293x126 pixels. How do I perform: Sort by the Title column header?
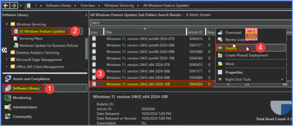145,32
